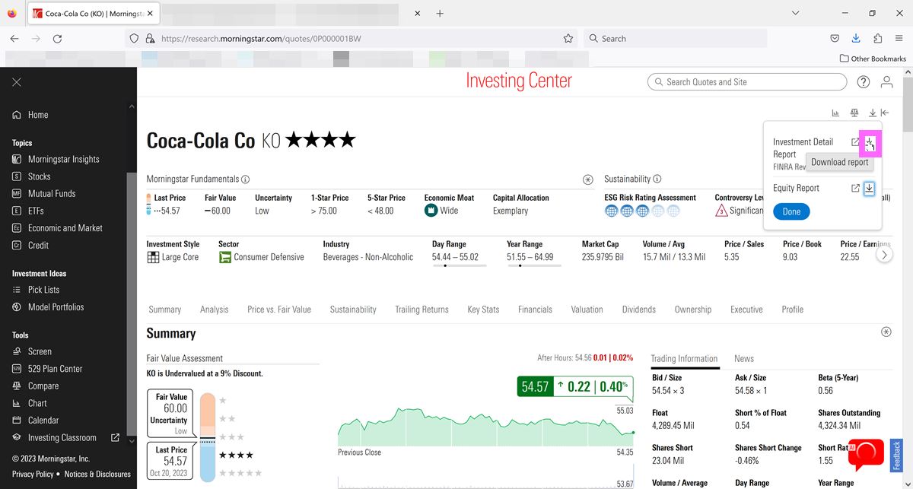The height and width of the screenshot is (489, 913).
Task: Close the left navigation sidebar
Action: tap(17, 82)
